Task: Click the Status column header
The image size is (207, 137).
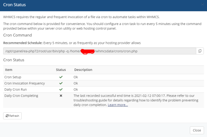Action: coord(61,70)
